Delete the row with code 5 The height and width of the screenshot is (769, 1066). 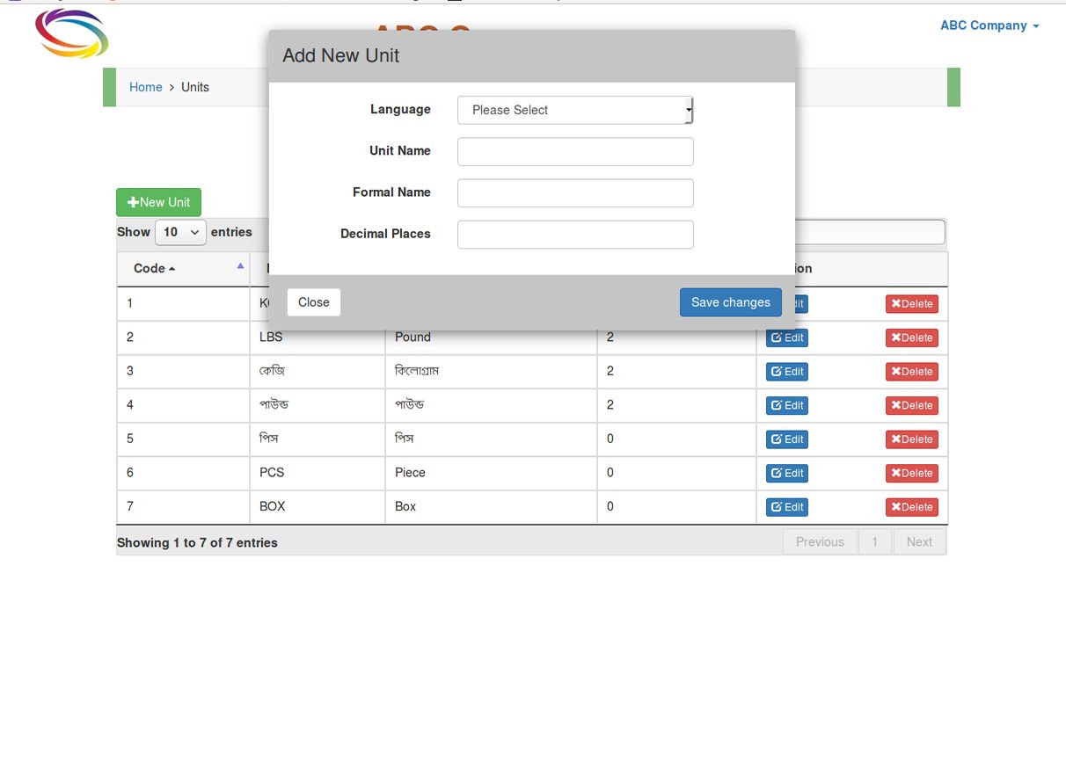coord(911,439)
